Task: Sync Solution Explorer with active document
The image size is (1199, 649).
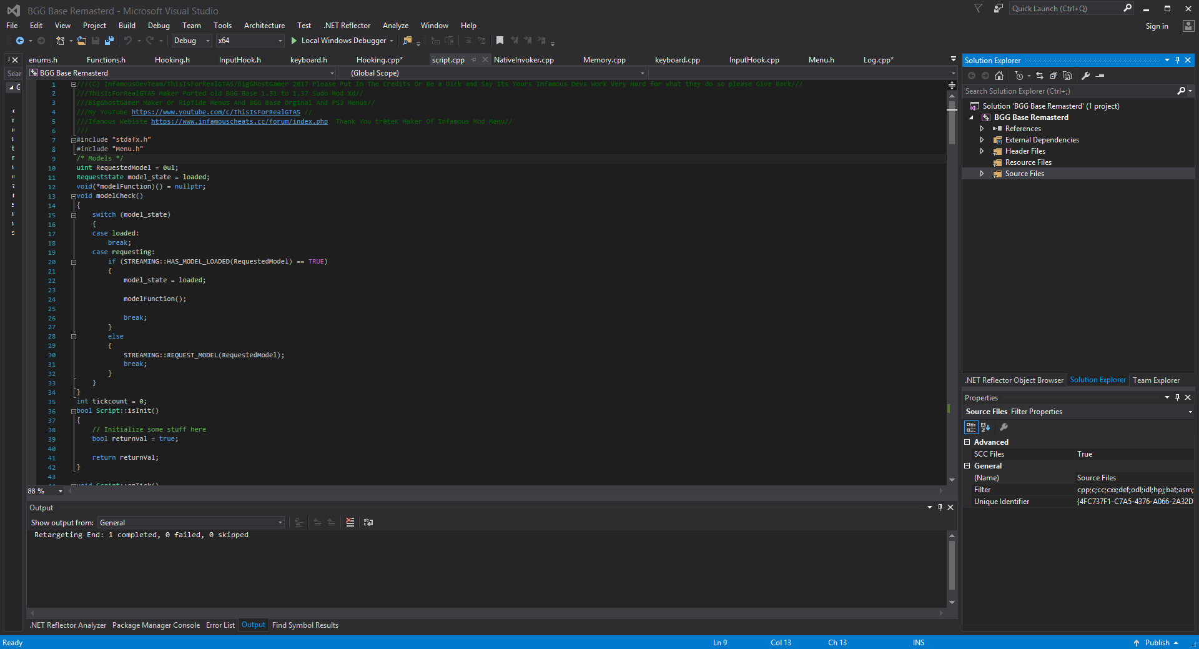Action: click(x=1040, y=76)
